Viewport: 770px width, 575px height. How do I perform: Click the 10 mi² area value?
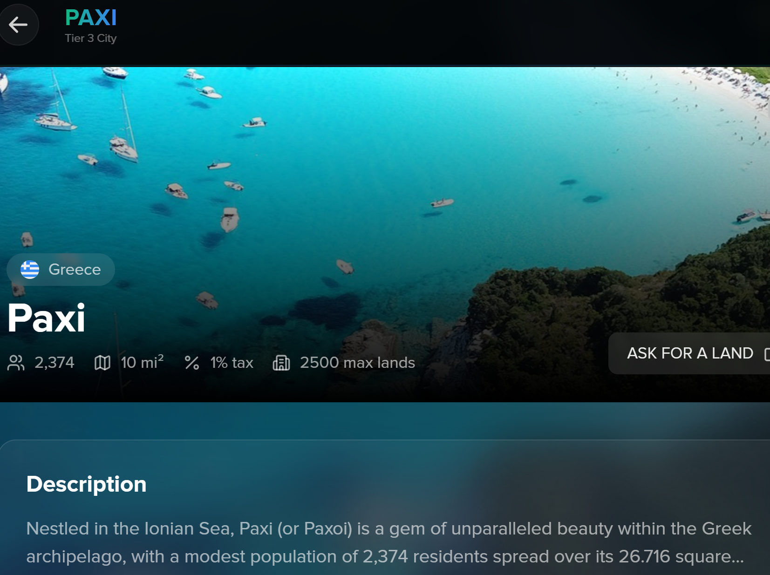tap(142, 363)
